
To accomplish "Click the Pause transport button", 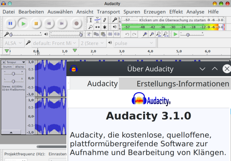I will (10, 23).
